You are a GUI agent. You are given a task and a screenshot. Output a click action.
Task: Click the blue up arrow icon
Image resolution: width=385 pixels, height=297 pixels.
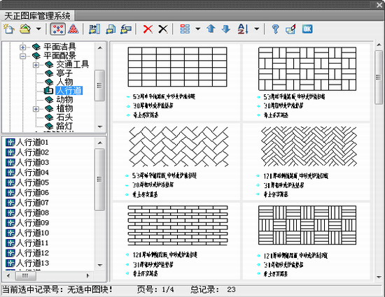point(211,29)
